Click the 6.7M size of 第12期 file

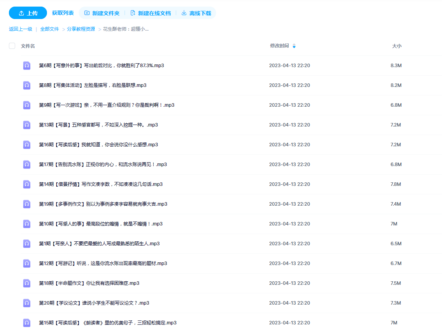[396, 263]
